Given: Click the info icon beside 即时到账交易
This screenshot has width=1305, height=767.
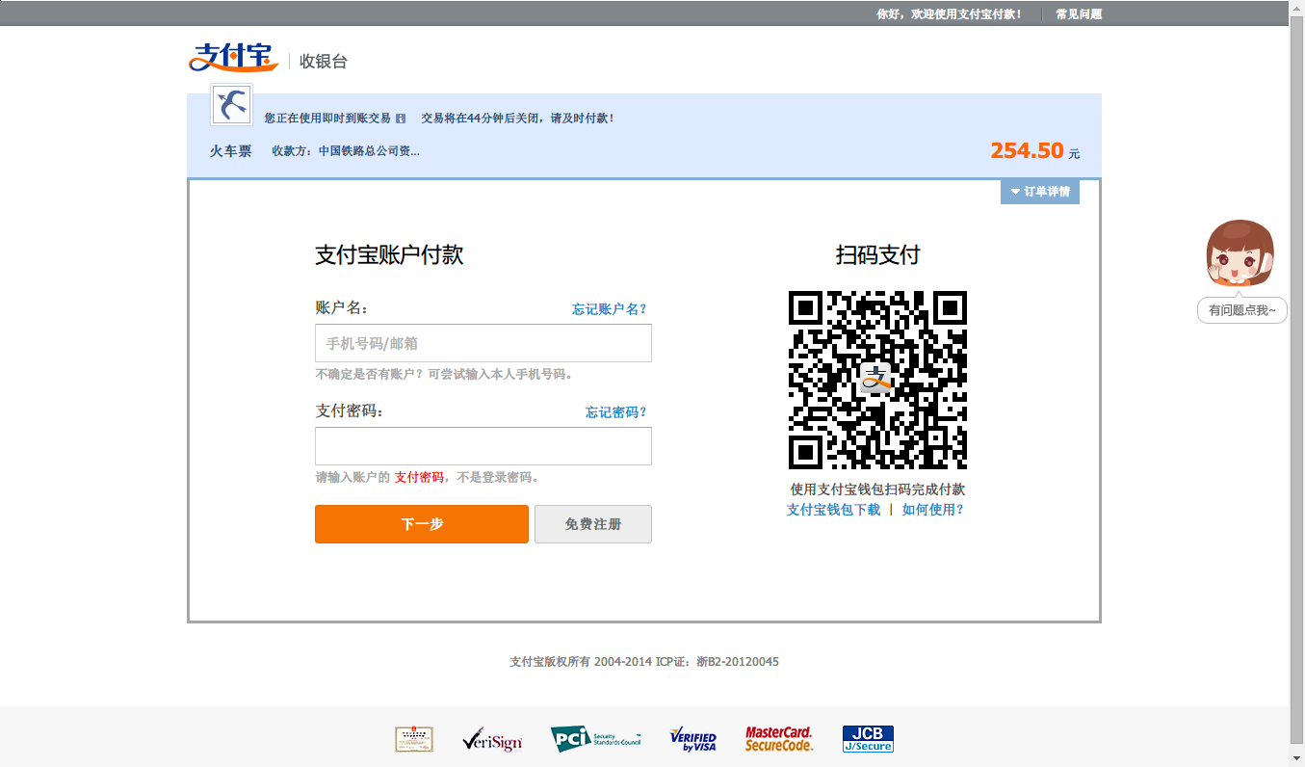Looking at the screenshot, I should coord(401,119).
